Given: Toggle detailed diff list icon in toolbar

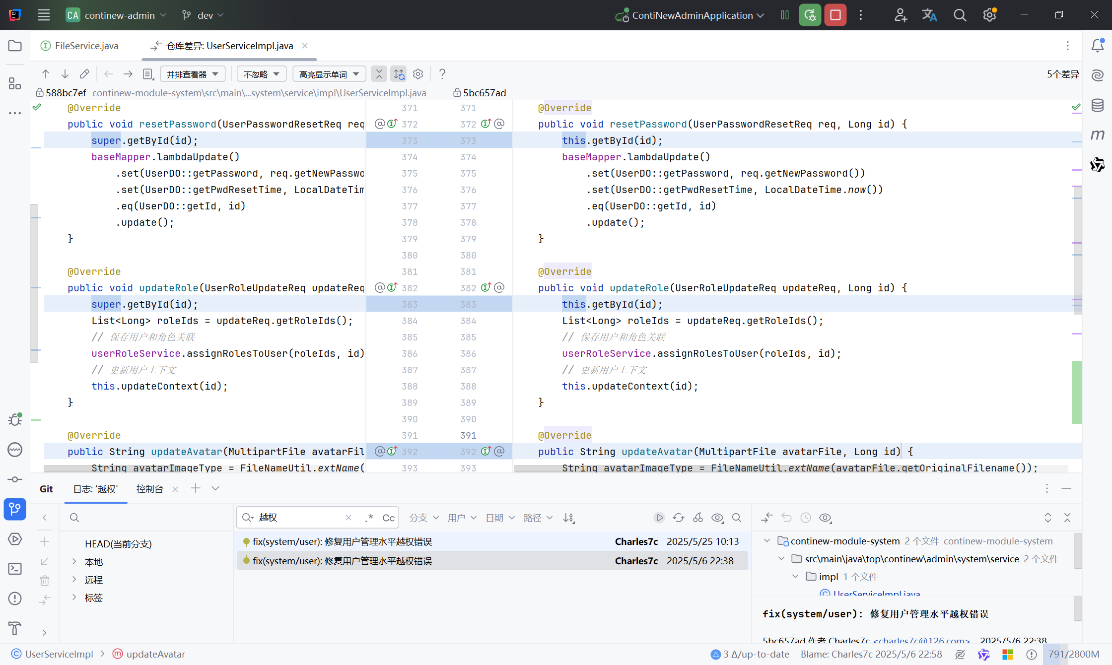Looking at the screenshot, I should 147,74.
